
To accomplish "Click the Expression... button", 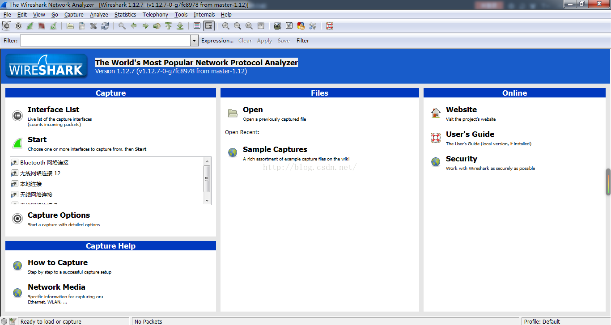I will point(217,41).
